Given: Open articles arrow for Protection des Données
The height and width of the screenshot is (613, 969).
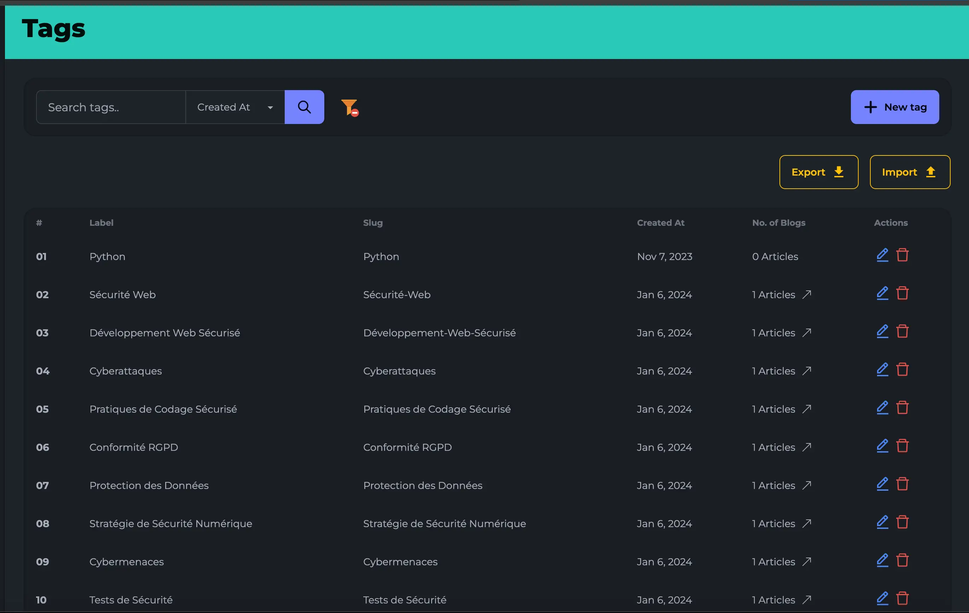Looking at the screenshot, I should (x=806, y=485).
